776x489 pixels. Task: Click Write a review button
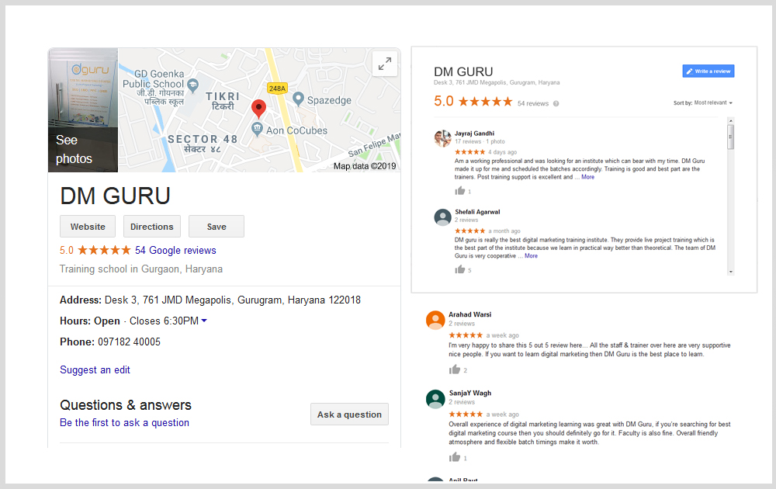tap(708, 71)
